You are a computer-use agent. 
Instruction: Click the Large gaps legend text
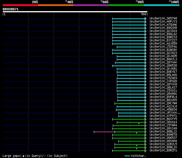point(35,156)
